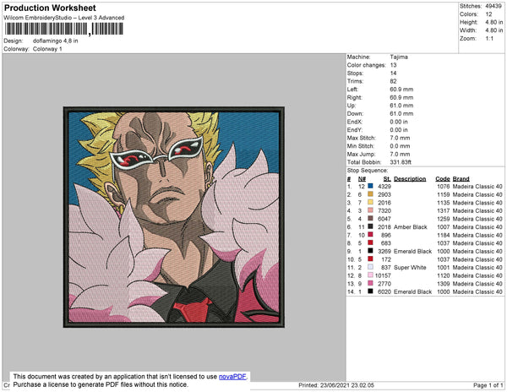Click the 'N#' column header
This screenshot has height=392, width=507.
362,179
